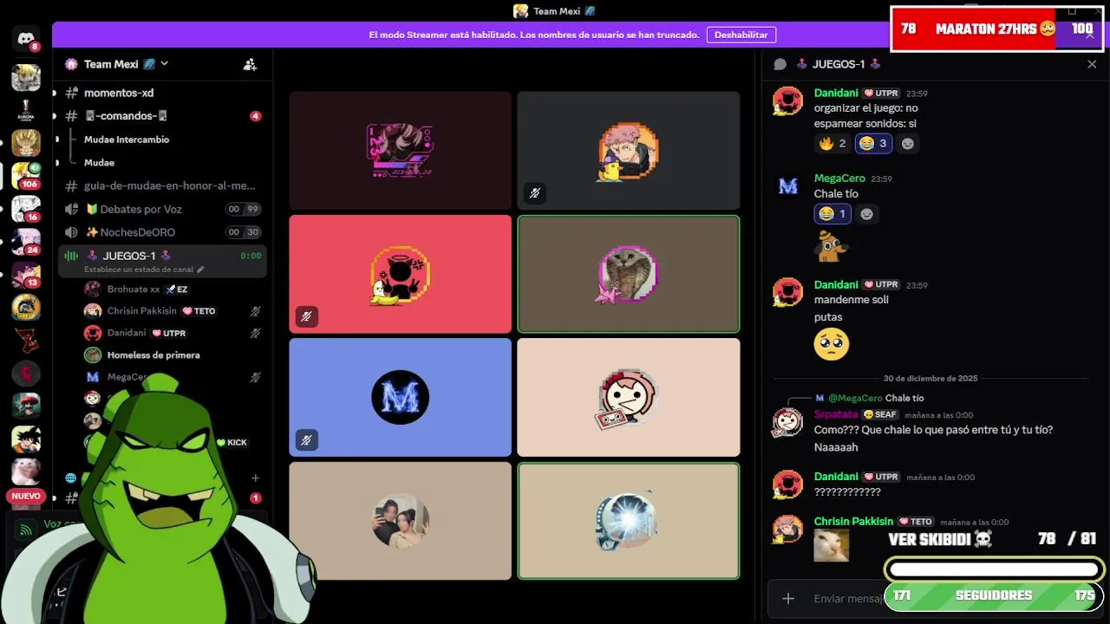Click the MegaCero username in chat
The image size is (1110, 624).
839,179
